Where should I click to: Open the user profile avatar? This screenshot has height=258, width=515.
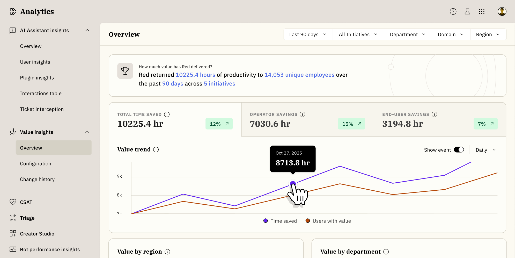[x=502, y=11]
